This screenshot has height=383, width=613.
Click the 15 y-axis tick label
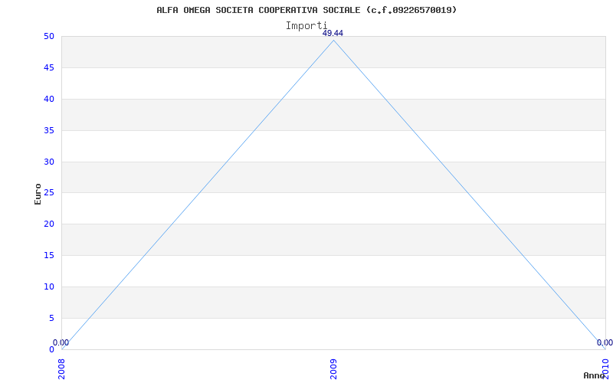pyautogui.click(x=49, y=255)
